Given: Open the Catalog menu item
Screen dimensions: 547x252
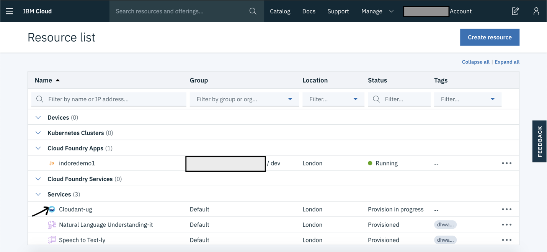Looking at the screenshot, I should point(280,11).
